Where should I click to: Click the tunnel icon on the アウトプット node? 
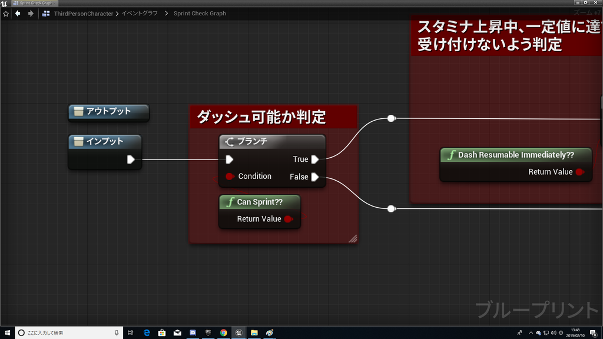(79, 111)
